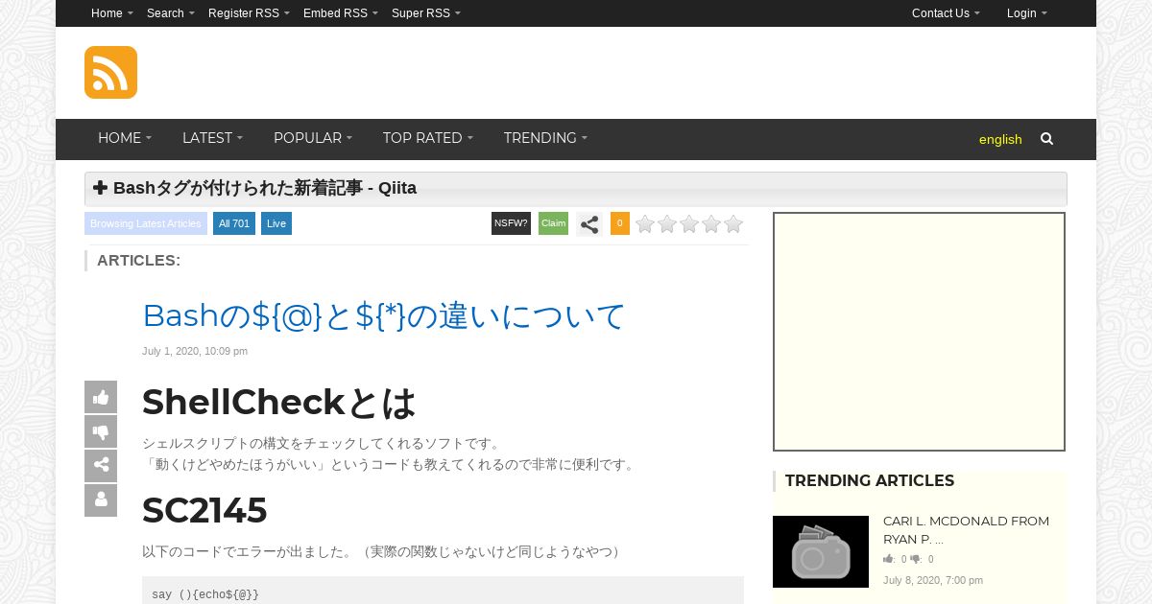Click the share icon beside Claim
1152x604 pixels.
589,224
